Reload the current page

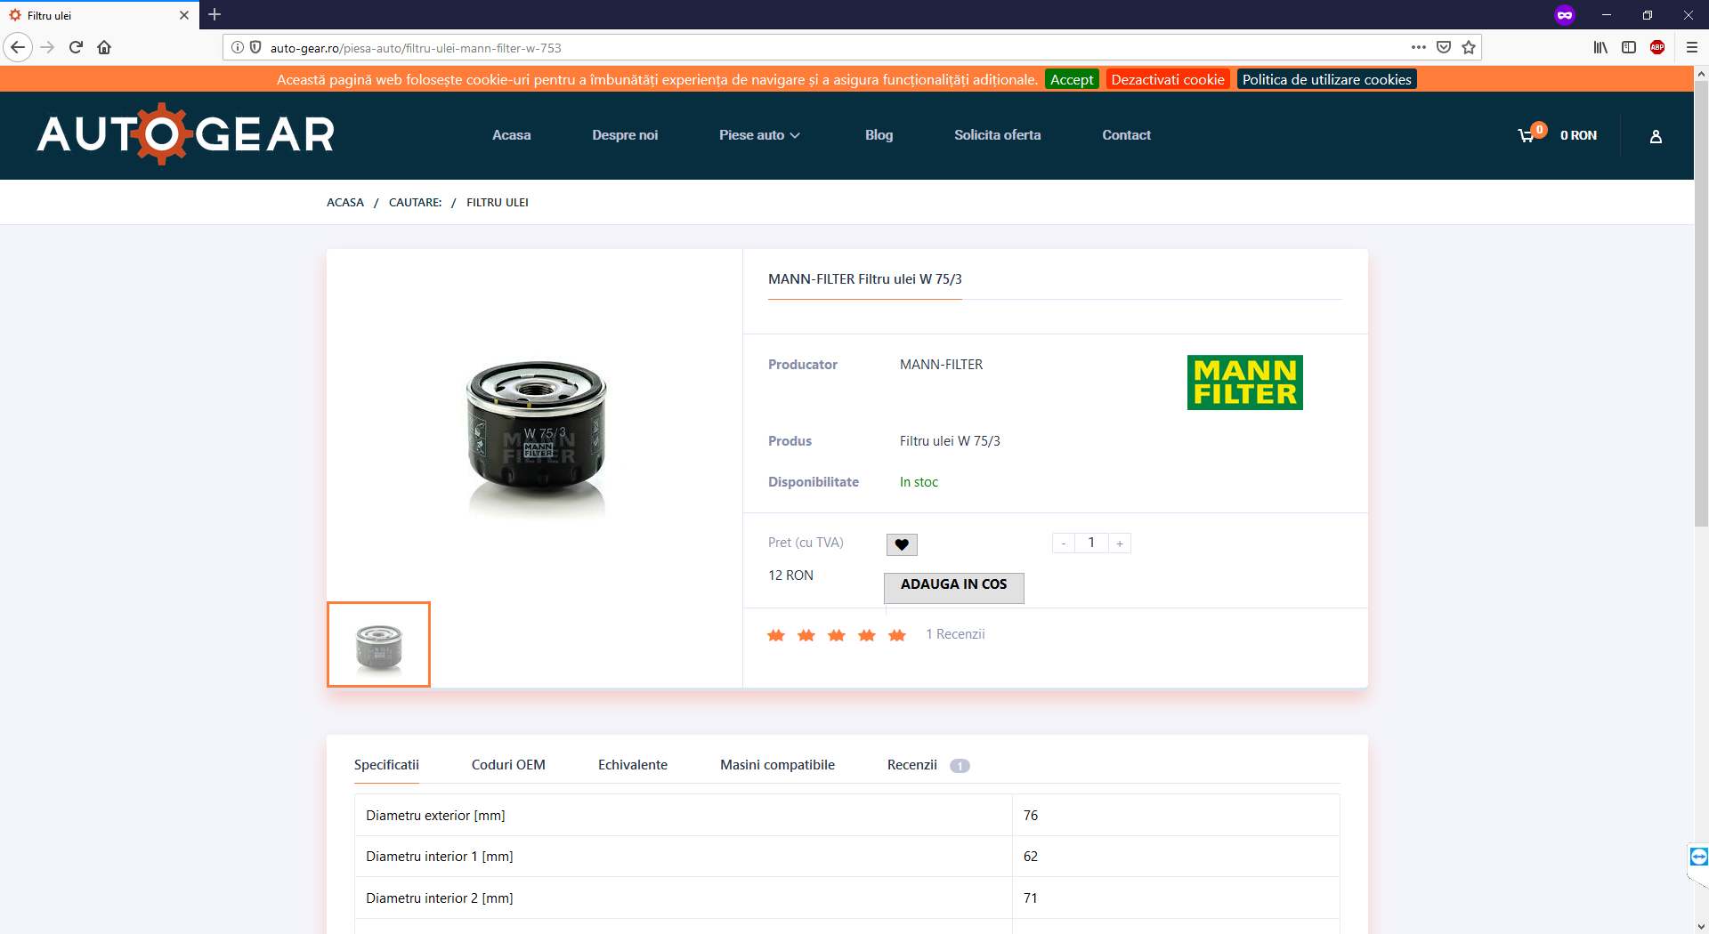tap(76, 47)
